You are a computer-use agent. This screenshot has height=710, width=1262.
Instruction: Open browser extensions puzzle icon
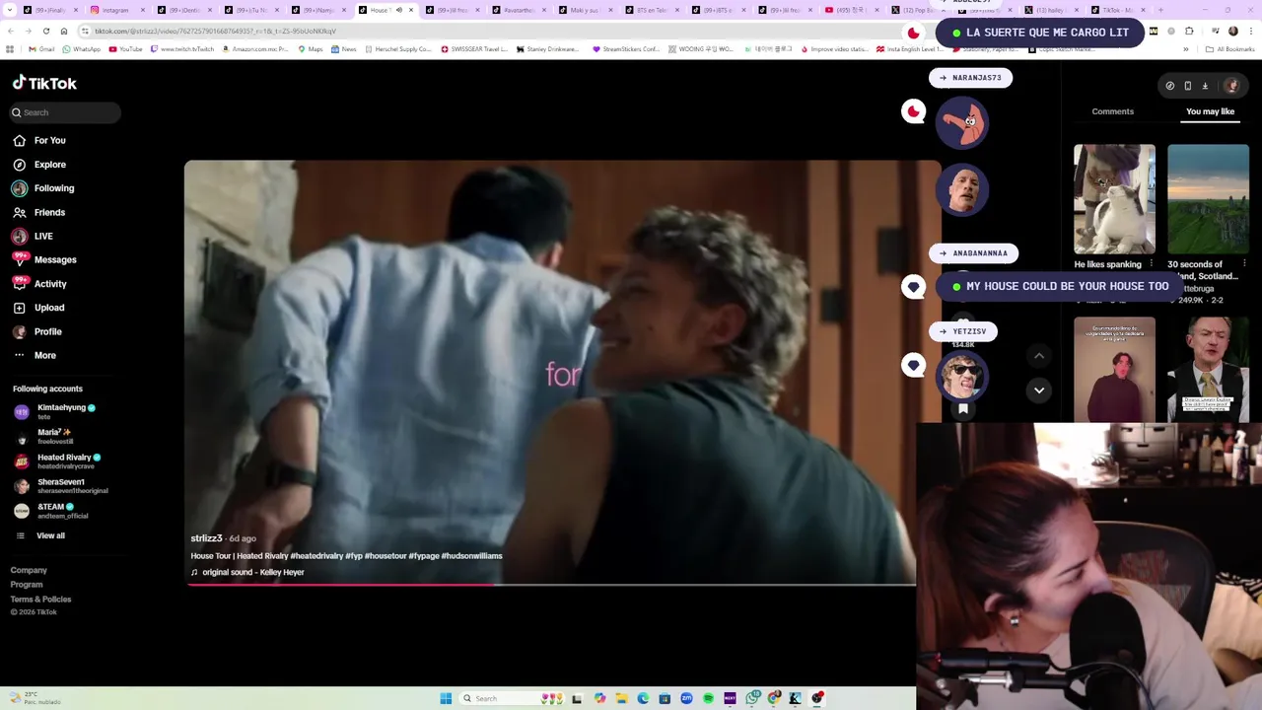click(x=1190, y=31)
